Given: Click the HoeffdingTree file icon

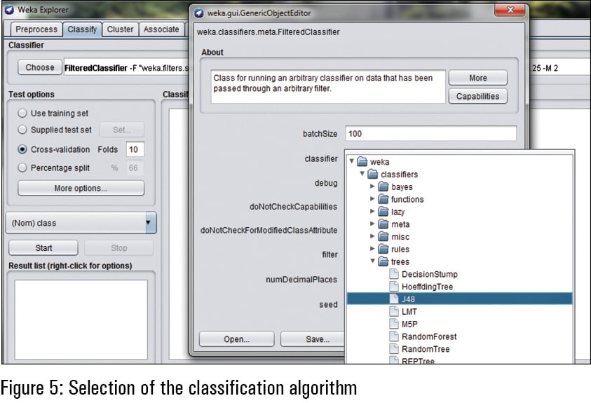Looking at the screenshot, I should pos(394,287).
